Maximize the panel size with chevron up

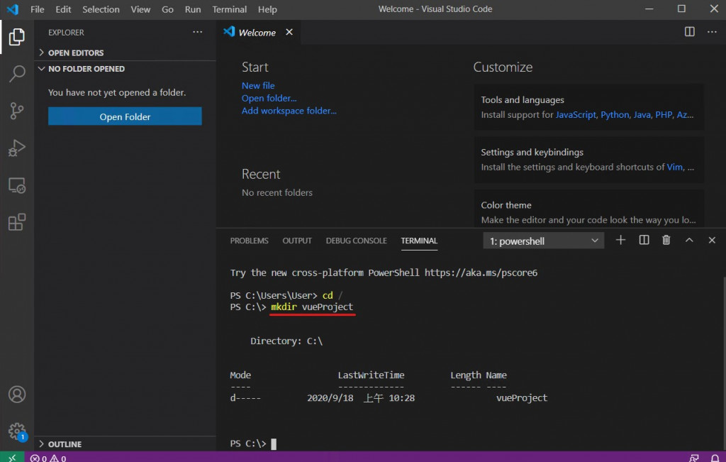coord(689,240)
